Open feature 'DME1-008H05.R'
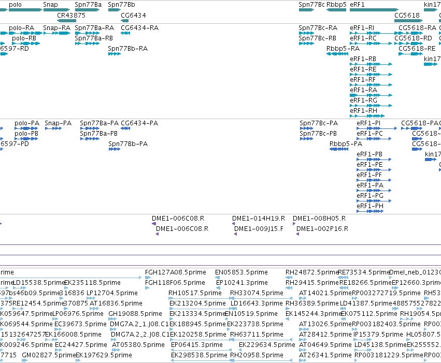 (319, 219)
